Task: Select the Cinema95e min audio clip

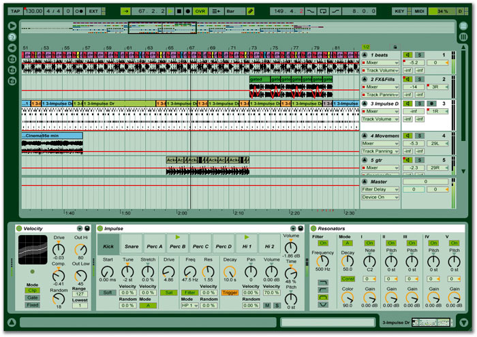Action: click(51, 136)
